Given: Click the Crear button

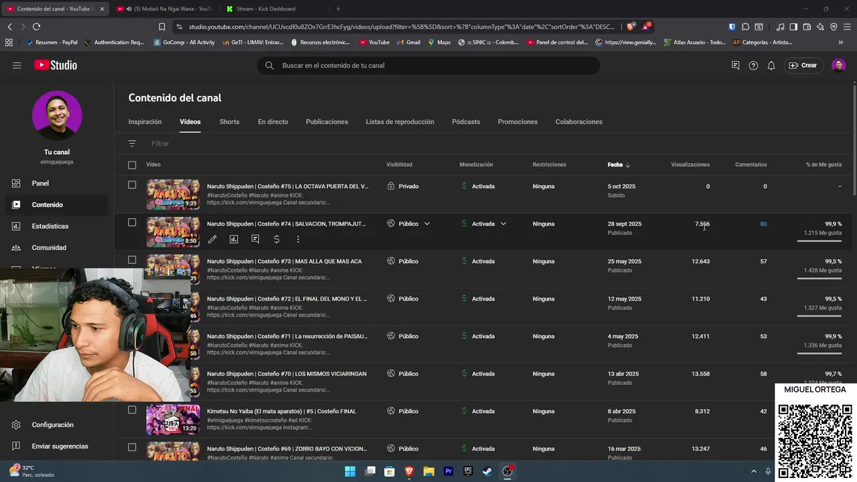Looking at the screenshot, I should coord(803,66).
